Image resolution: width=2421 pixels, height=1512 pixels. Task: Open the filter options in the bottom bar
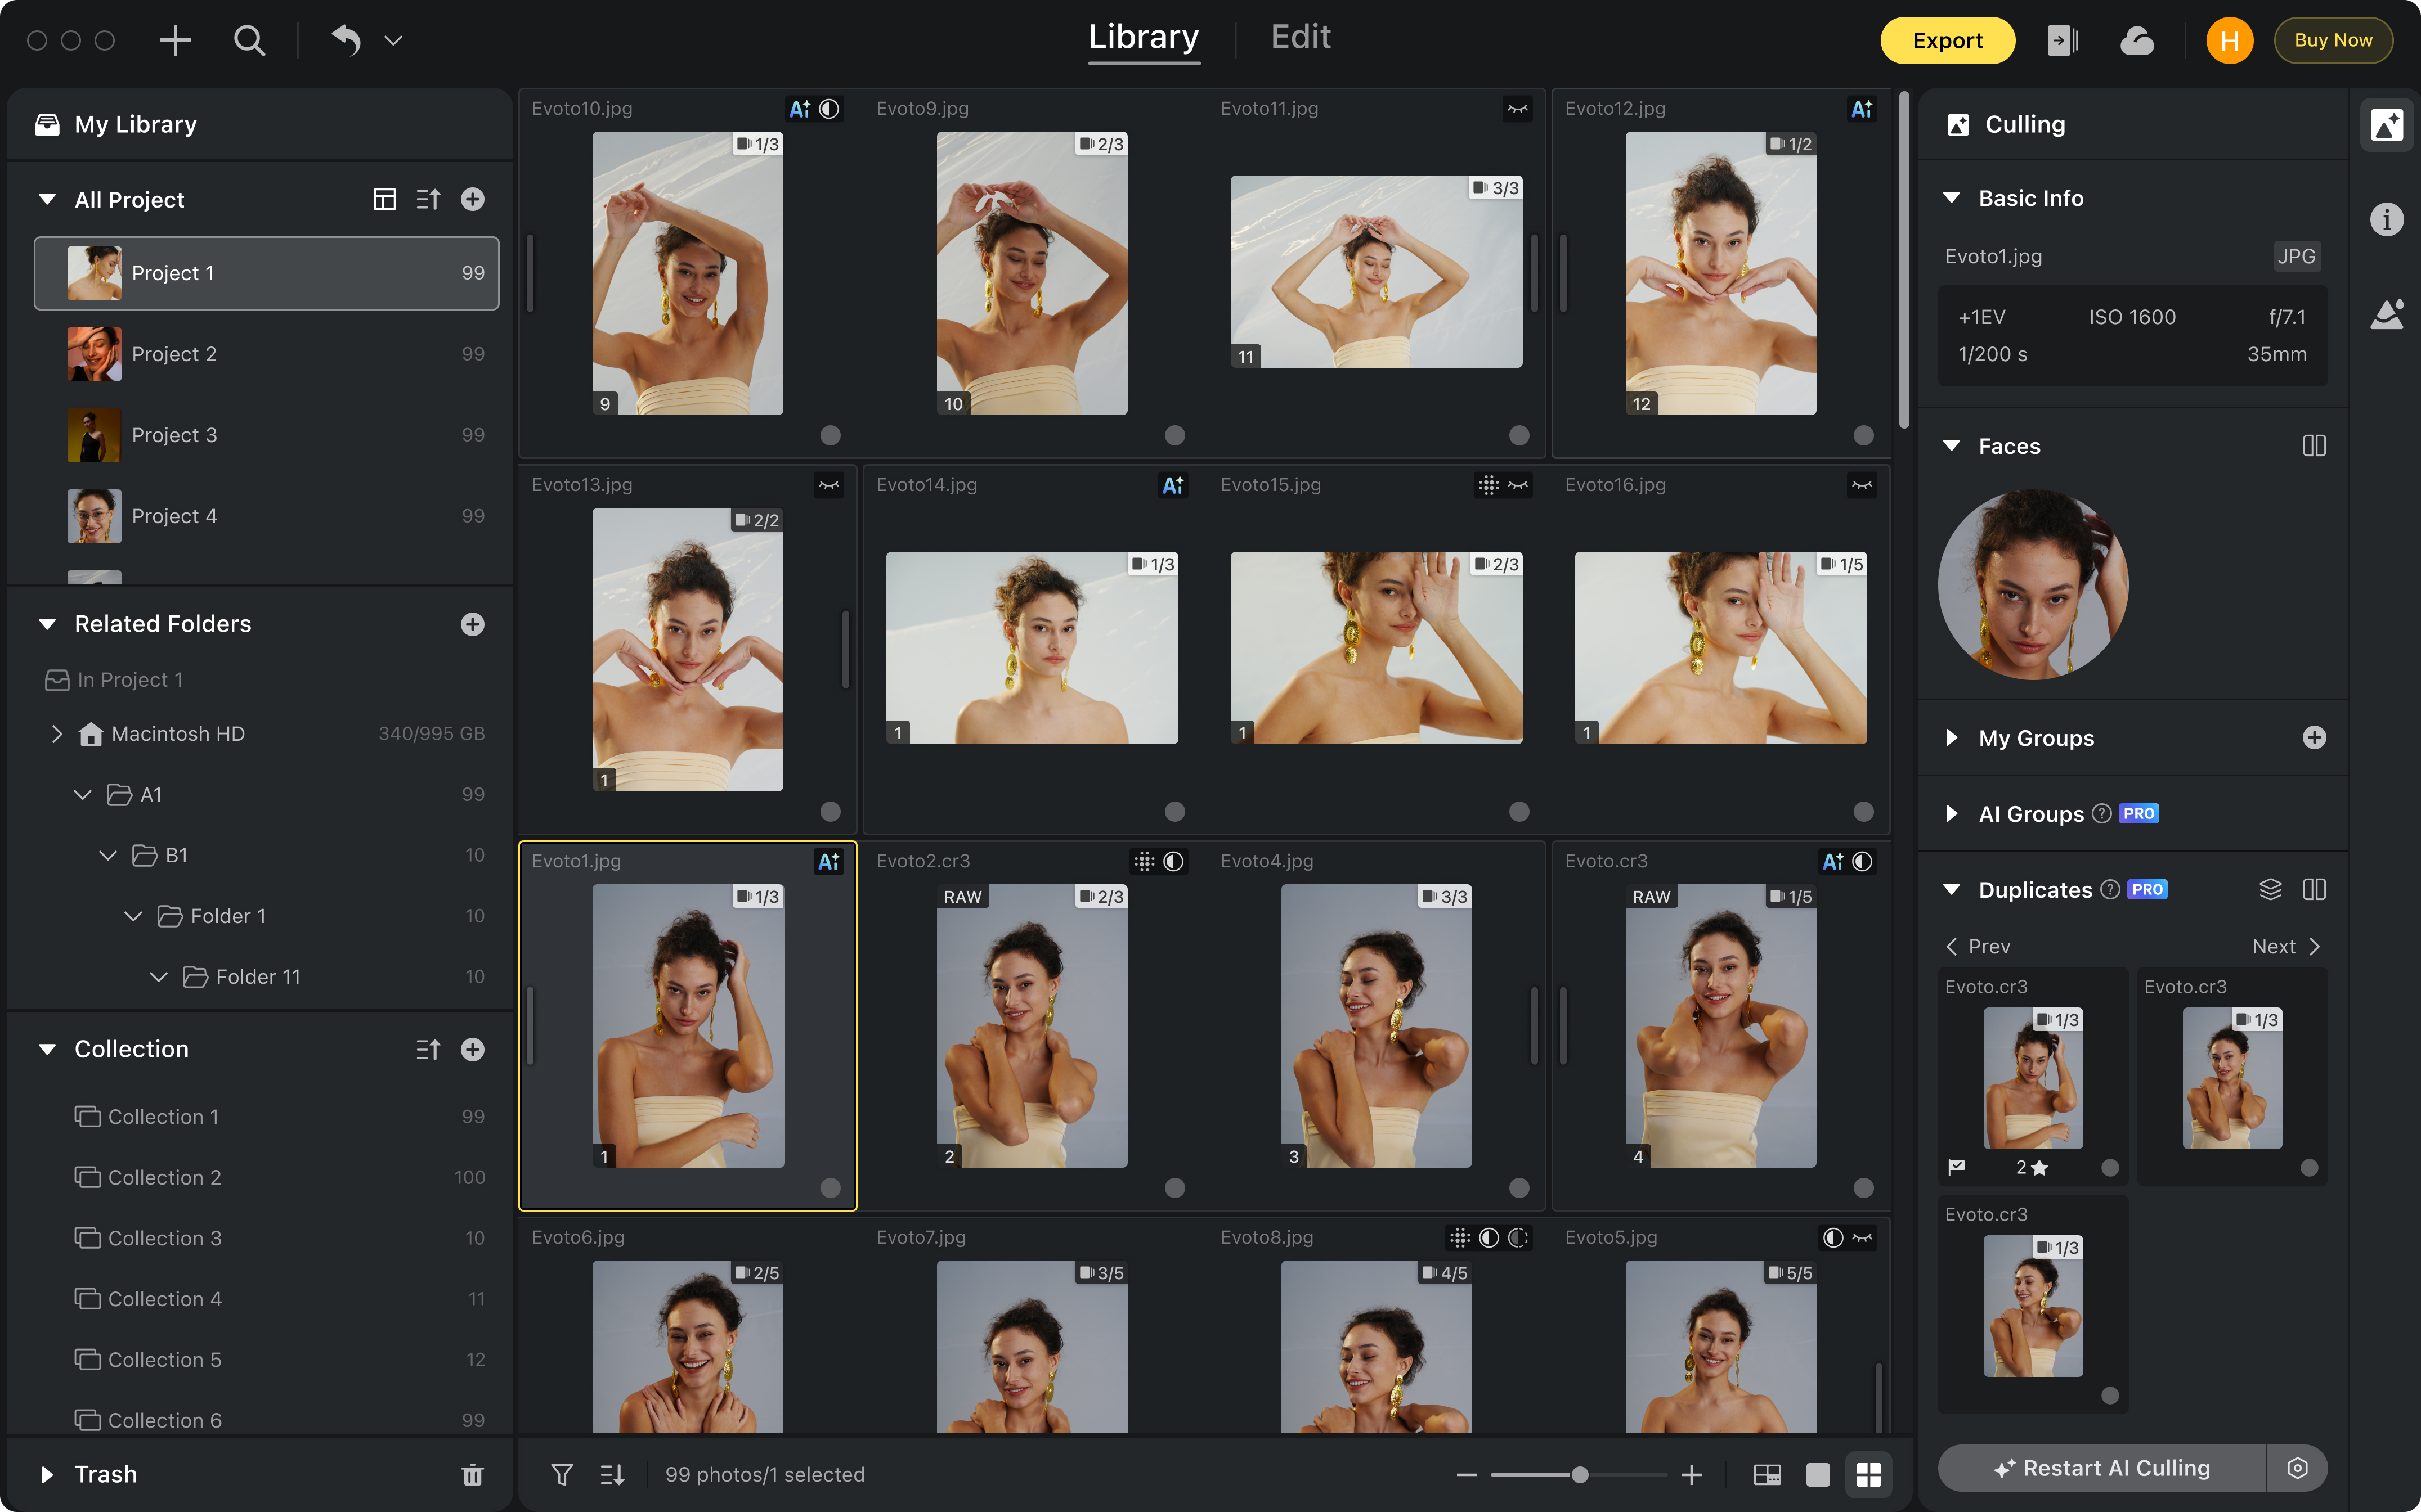562,1474
